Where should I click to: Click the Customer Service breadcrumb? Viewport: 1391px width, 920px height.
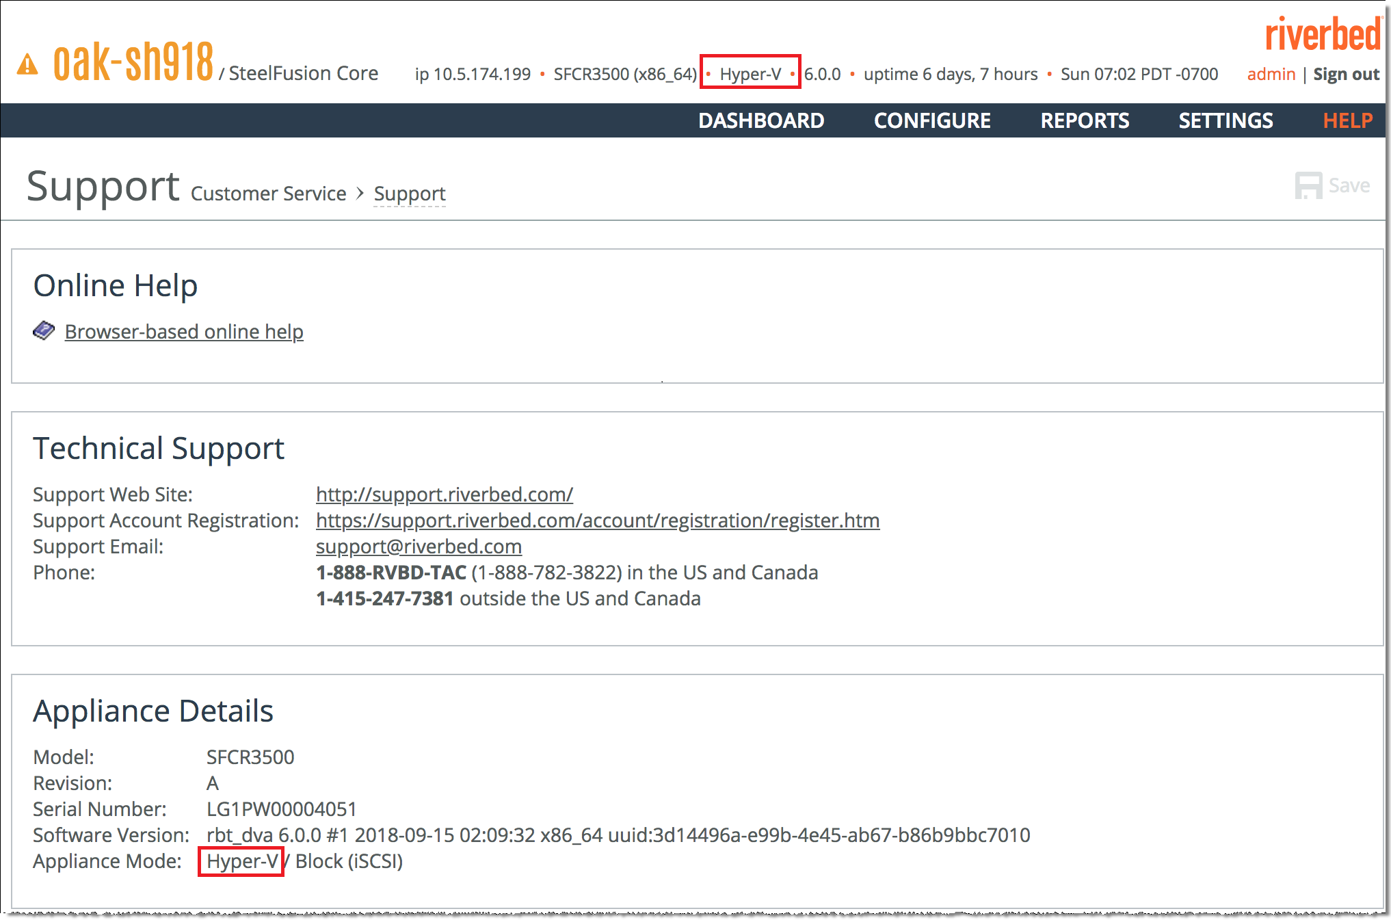pyautogui.click(x=268, y=194)
